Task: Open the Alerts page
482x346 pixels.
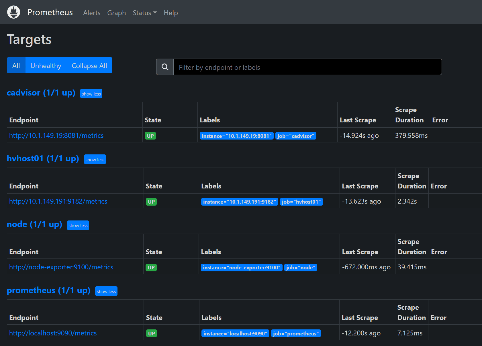Action: click(x=92, y=13)
